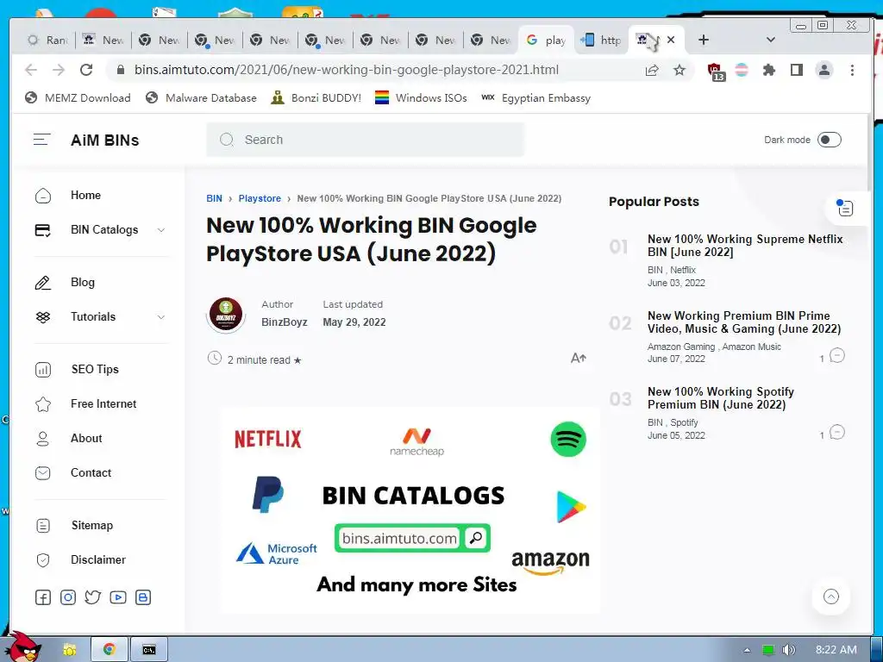Open the About page link
Screen dimensions: 883x662
pos(86,439)
